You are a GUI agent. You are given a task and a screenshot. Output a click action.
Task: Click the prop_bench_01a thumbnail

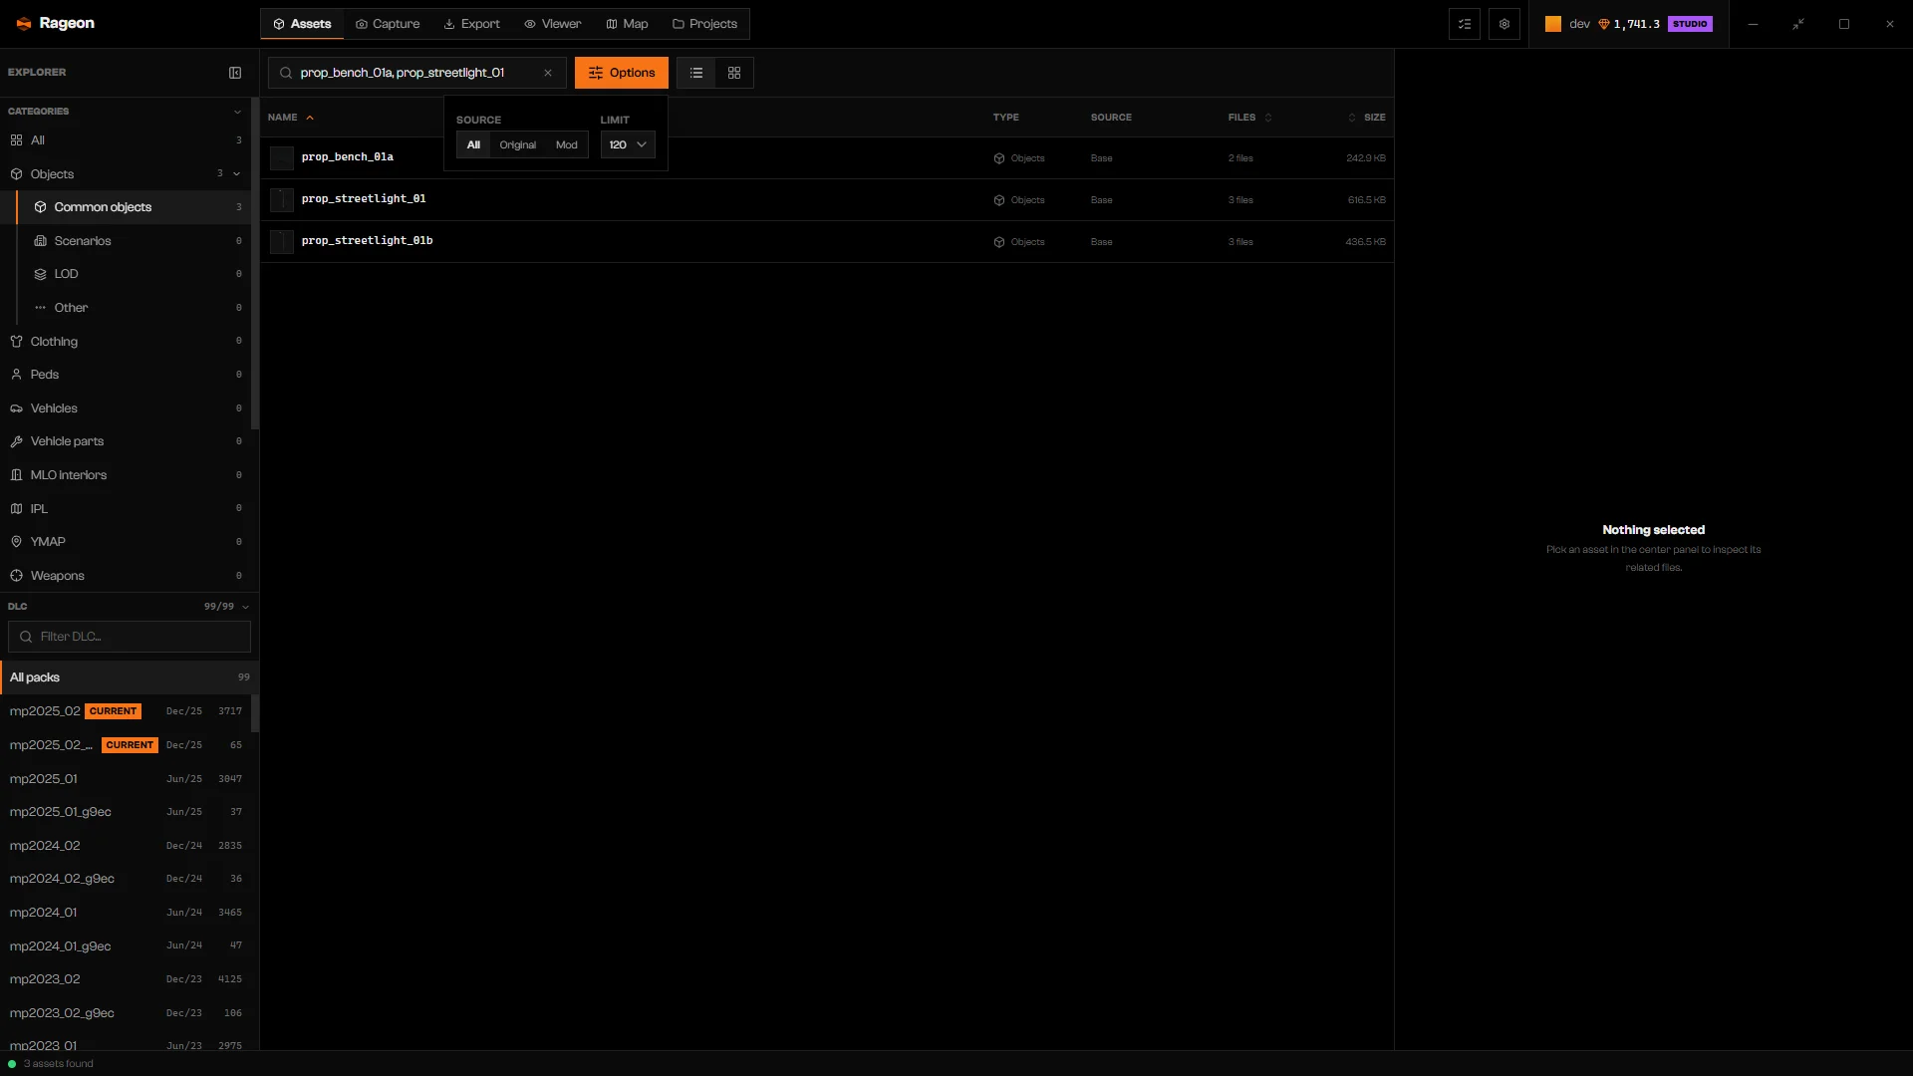pyautogui.click(x=282, y=158)
